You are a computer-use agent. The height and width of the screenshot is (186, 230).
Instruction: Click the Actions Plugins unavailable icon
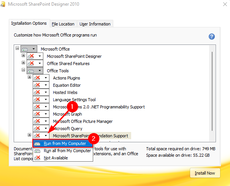tap(37, 78)
